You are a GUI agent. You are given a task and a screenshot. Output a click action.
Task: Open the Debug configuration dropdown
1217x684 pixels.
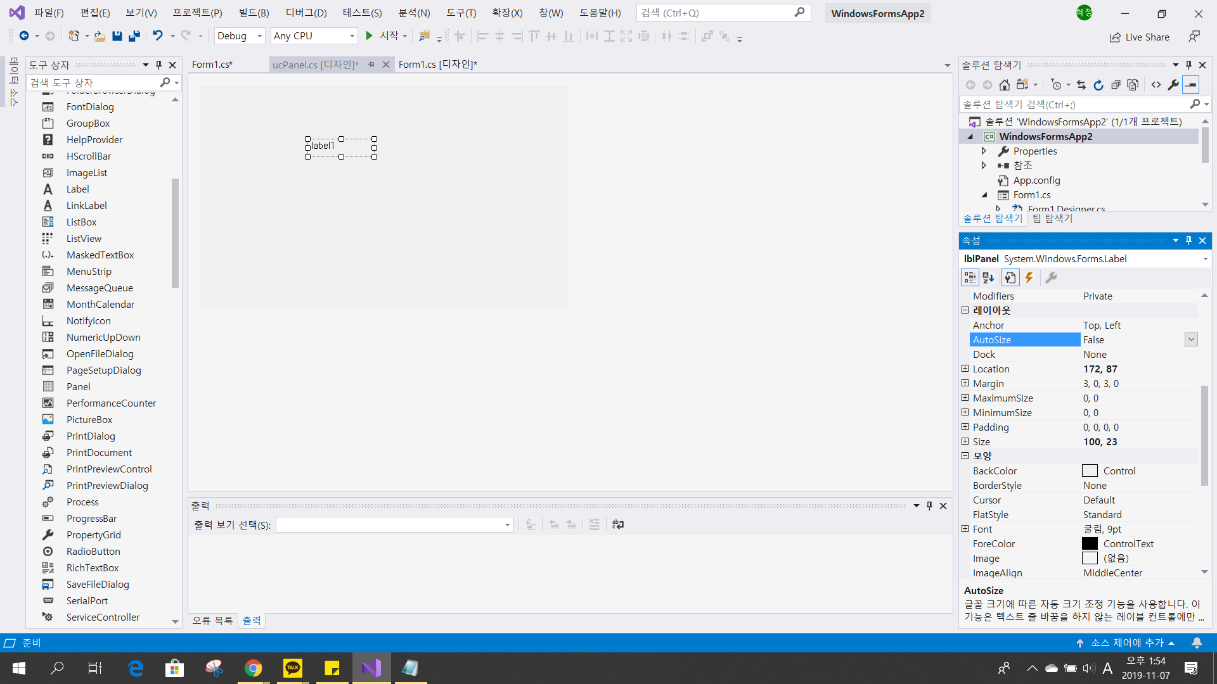pyautogui.click(x=259, y=36)
